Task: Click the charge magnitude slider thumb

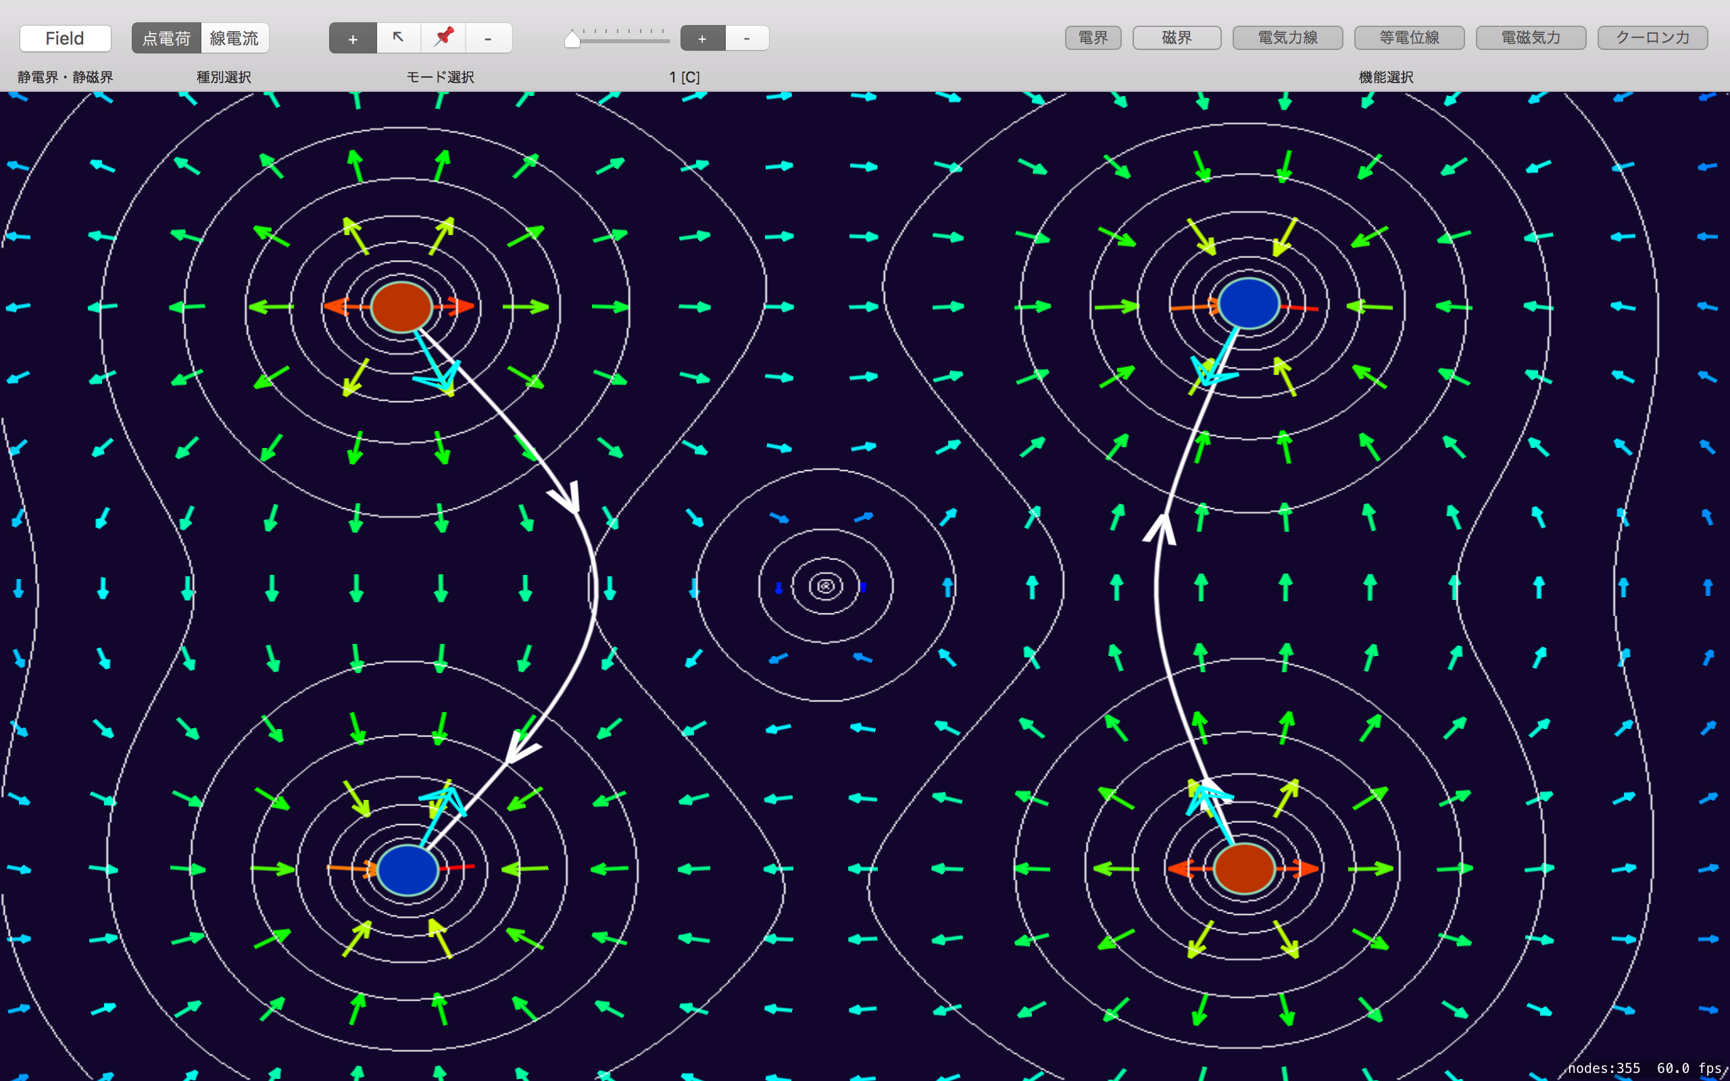Action: tap(572, 39)
